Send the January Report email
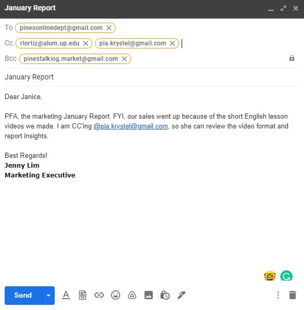The image size is (304, 310). (23, 296)
